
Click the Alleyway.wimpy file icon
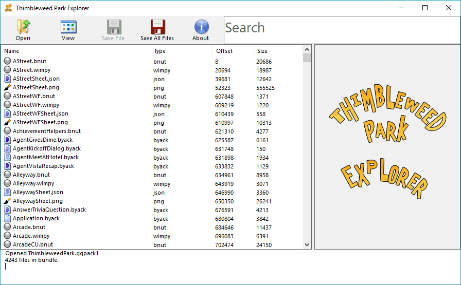point(7,183)
